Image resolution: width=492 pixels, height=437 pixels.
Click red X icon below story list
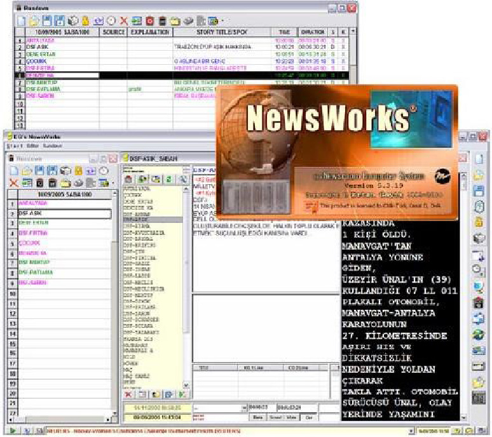(128, 394)
